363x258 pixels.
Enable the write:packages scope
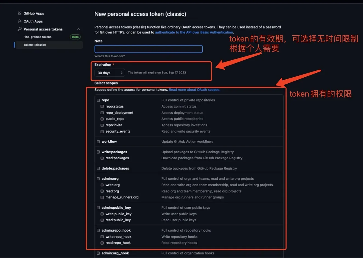pos(98,152)
